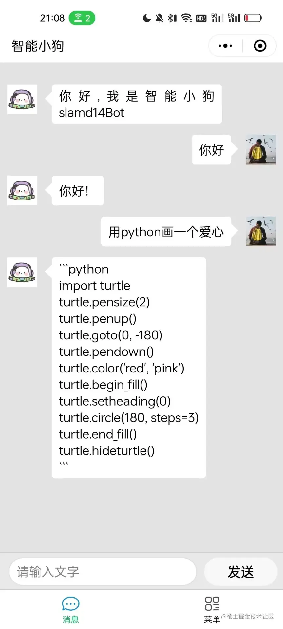
Task: Tap bot avatar beside the python code reply
Action: click(22, 273)
